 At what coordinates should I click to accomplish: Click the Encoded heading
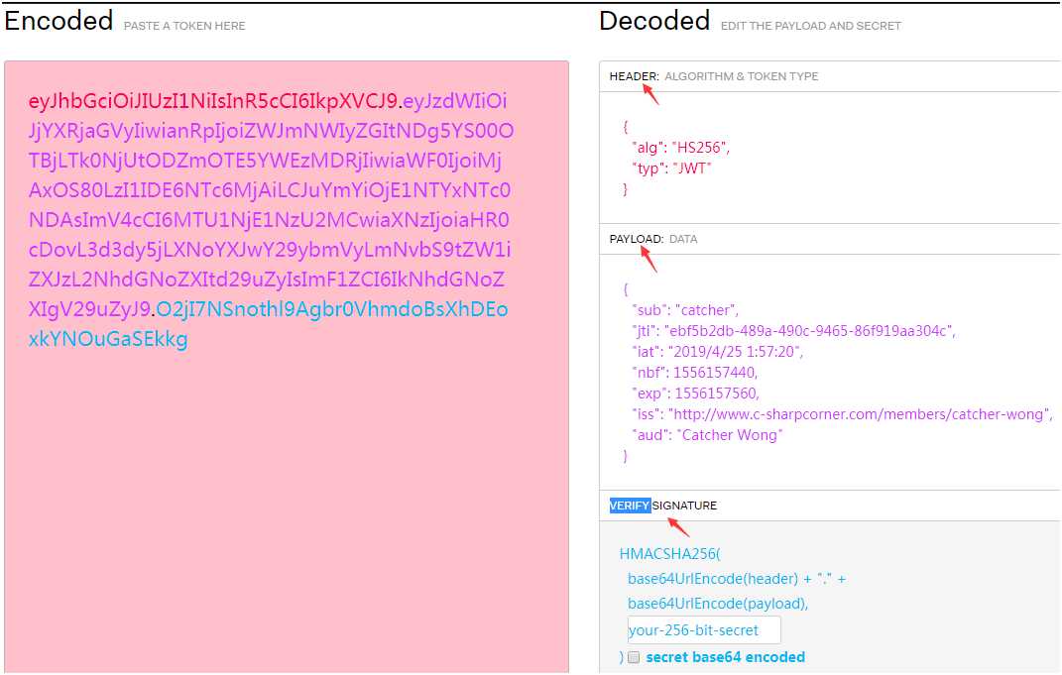pos(59,21)
